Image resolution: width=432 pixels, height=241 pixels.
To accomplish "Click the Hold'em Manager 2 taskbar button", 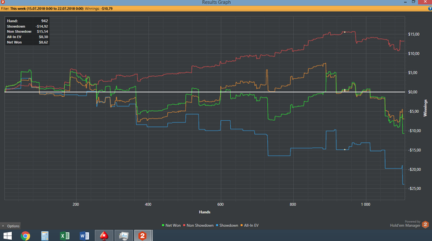I will (x=143, y=236).
